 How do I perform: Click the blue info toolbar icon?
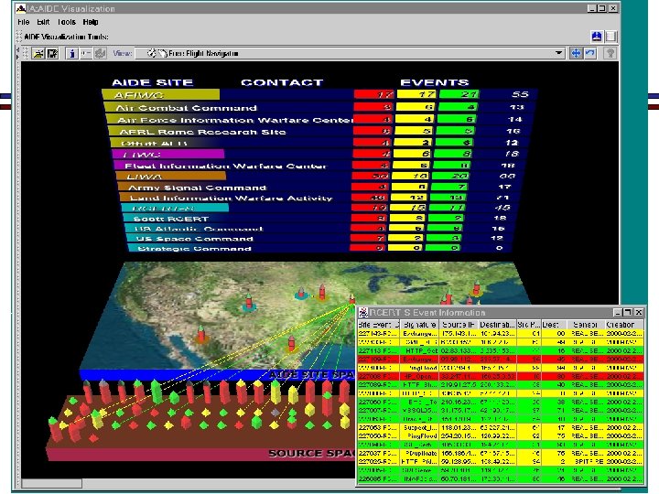[72, 53]
